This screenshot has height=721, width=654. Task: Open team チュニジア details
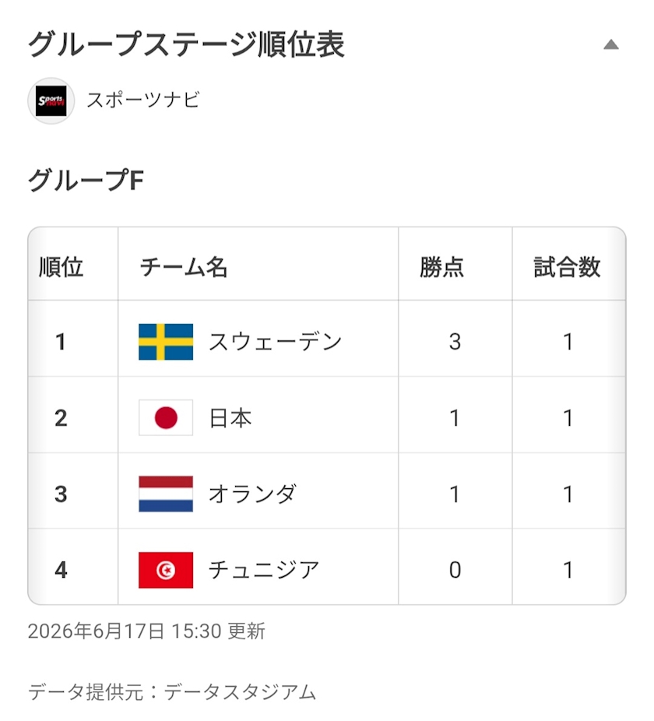[x=264, y=570]
